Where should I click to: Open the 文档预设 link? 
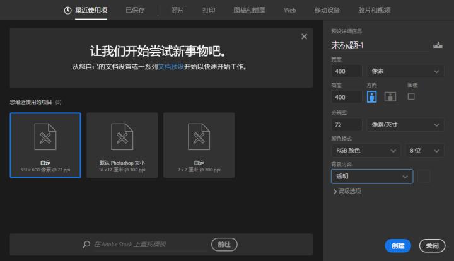(171, 67)
